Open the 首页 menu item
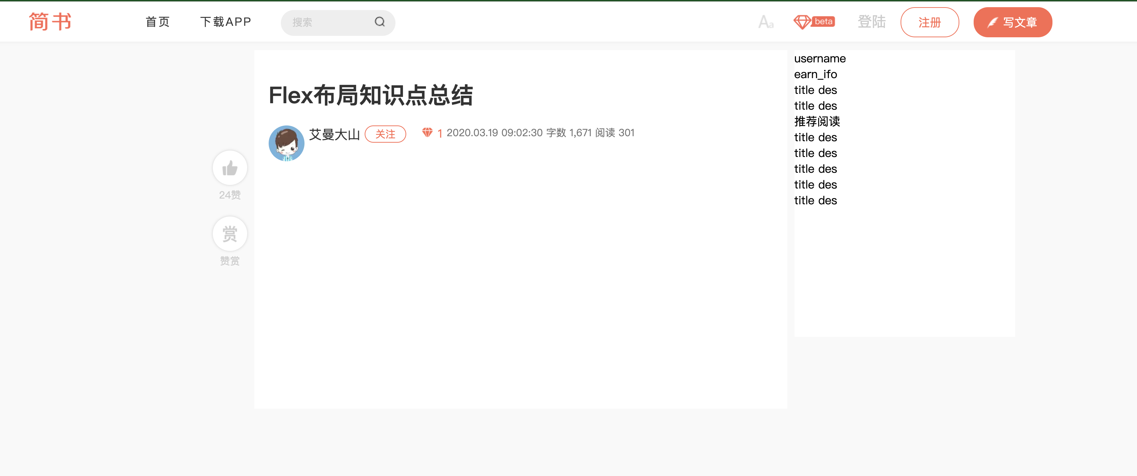This screenshot has width=1137, height=476. coord(157,22)
